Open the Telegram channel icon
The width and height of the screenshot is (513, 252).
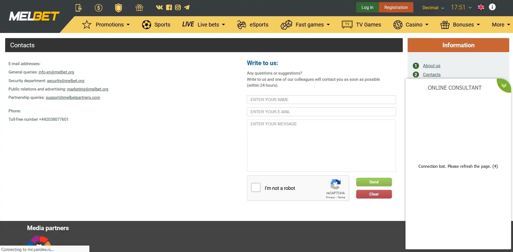tap(187, 7)
